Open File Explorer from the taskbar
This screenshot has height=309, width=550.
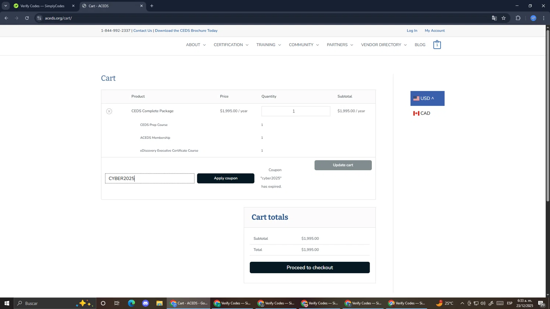pos(159,303)
